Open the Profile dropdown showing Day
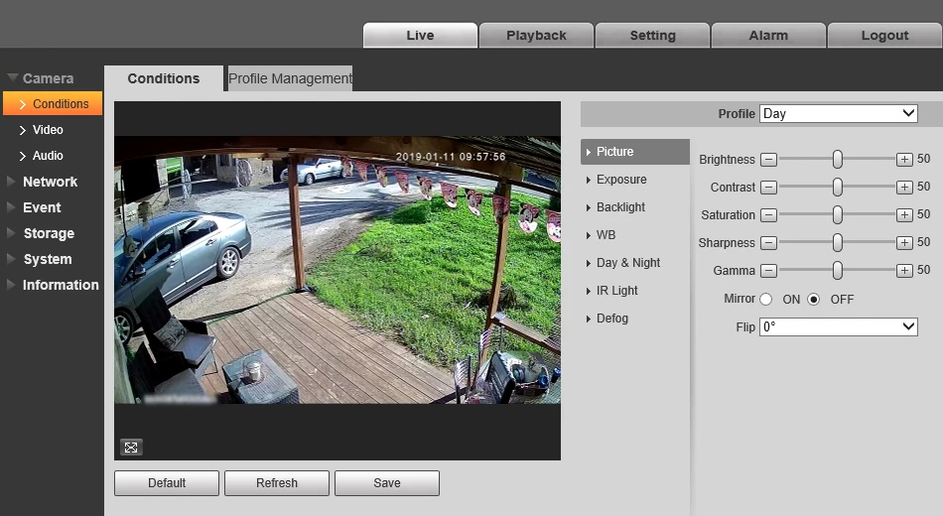 tap(839, 114)
